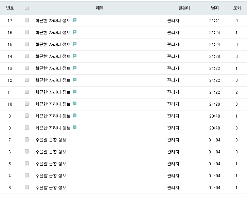Click the new-post icon on post 15
This screenshot has height=197, width=249.
coord(75,44)
